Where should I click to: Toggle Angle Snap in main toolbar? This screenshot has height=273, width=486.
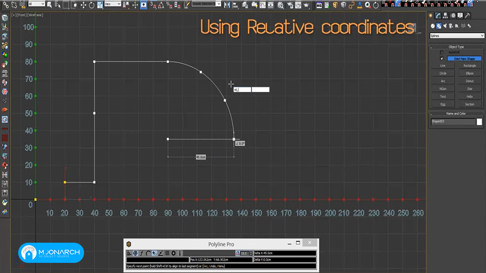[x=161, y=5]
